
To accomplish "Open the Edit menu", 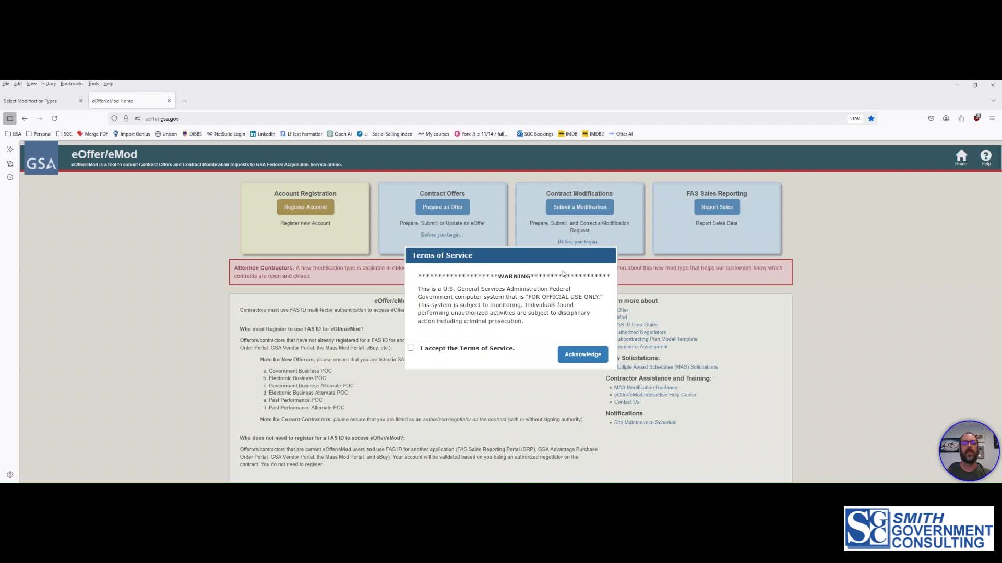I will 18,83.
